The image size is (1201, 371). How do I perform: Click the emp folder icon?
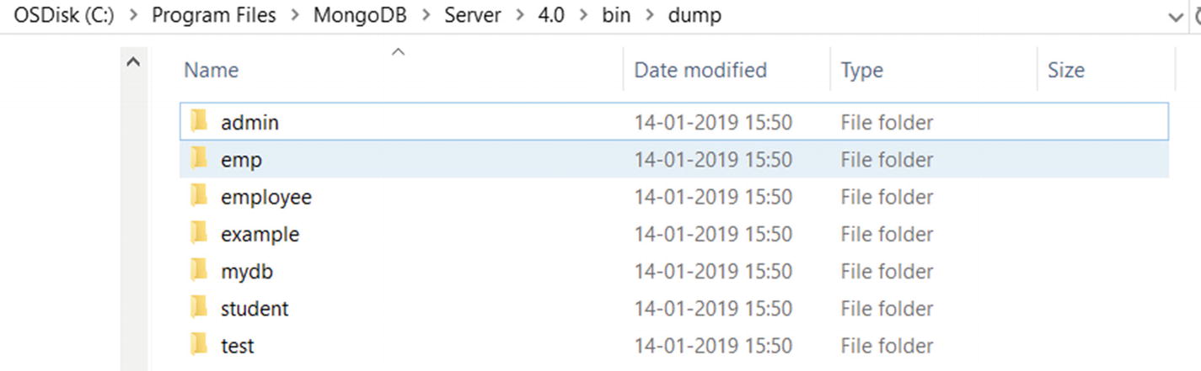tap(199, 159)
